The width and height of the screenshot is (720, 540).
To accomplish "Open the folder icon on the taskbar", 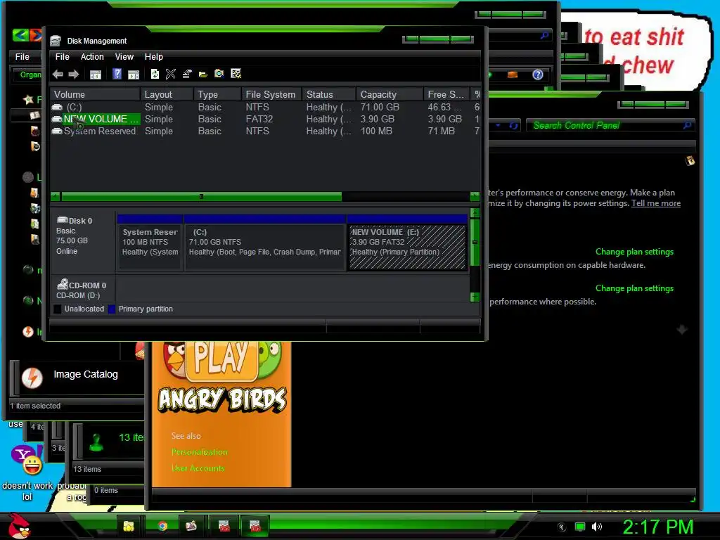I will (129, 526).
